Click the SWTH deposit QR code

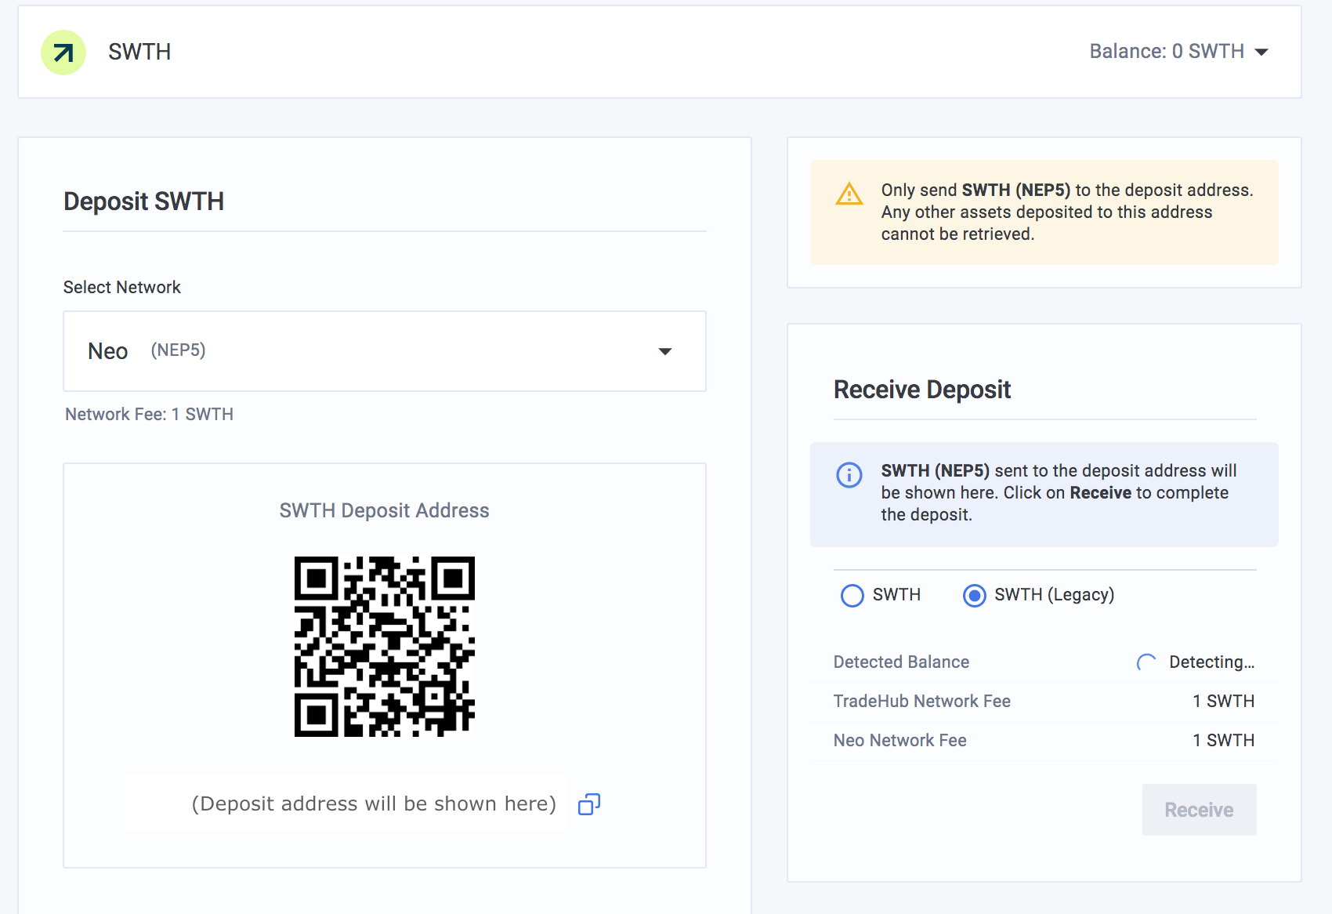385,647
